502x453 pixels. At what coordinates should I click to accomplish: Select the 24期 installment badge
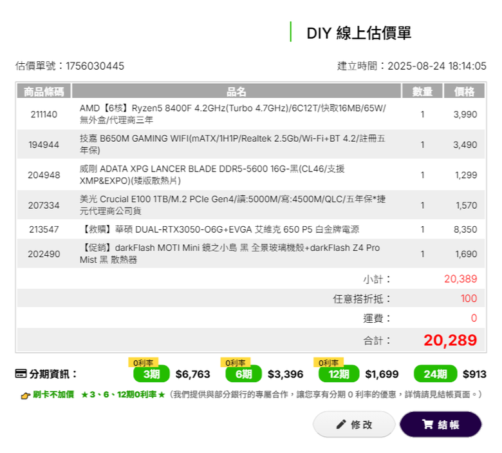pyautogui.click(x=436, y=374)
